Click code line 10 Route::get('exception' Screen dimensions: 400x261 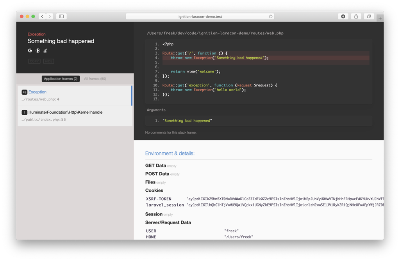pos(220,85)
